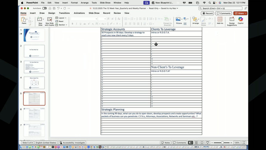Click the Non-Client's To Leverage heading
The image size is (266, 150).
point(168,67)
